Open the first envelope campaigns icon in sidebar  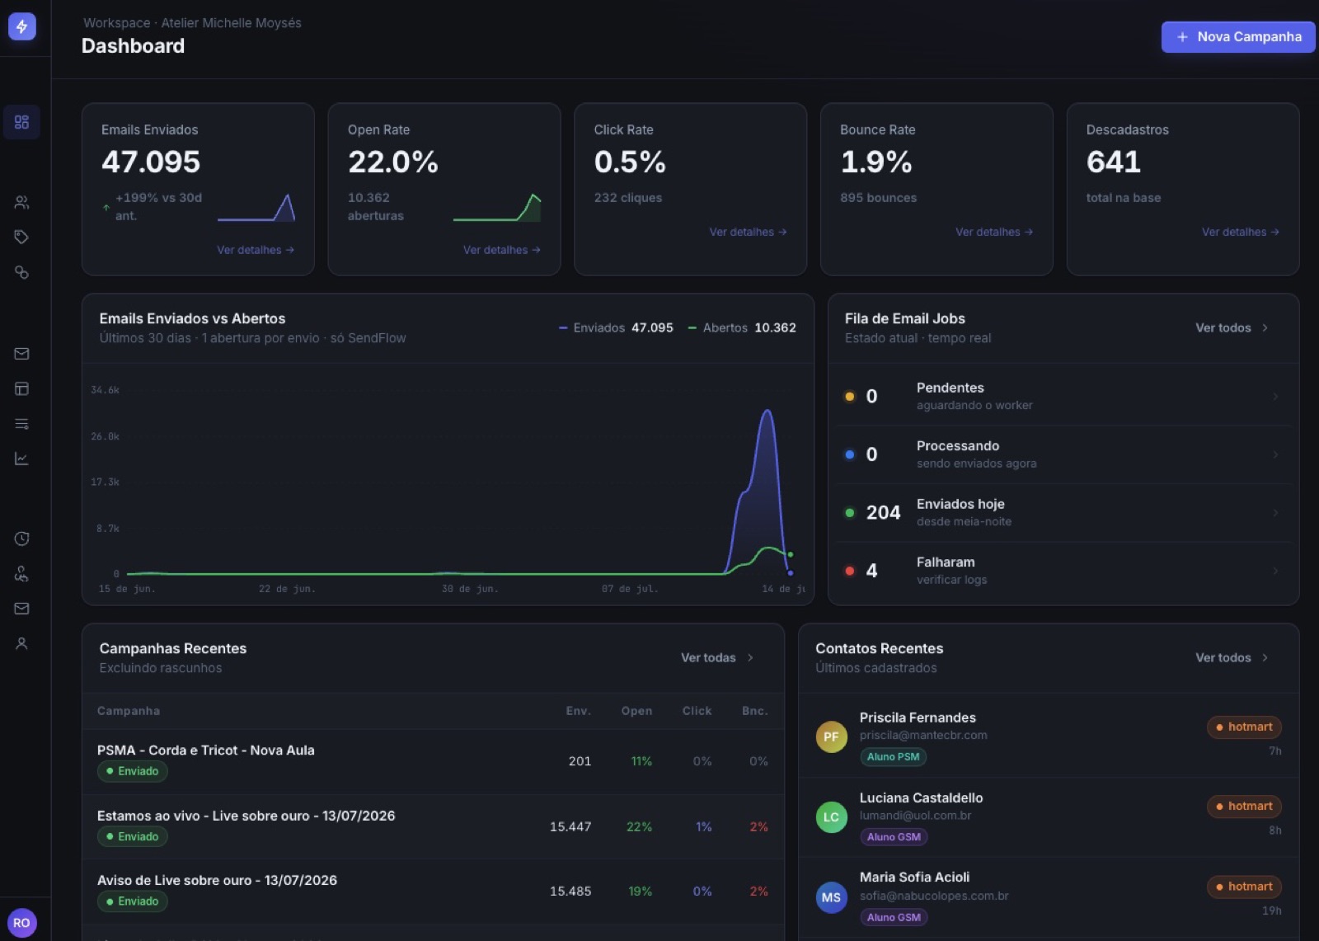tap(21, 354)
